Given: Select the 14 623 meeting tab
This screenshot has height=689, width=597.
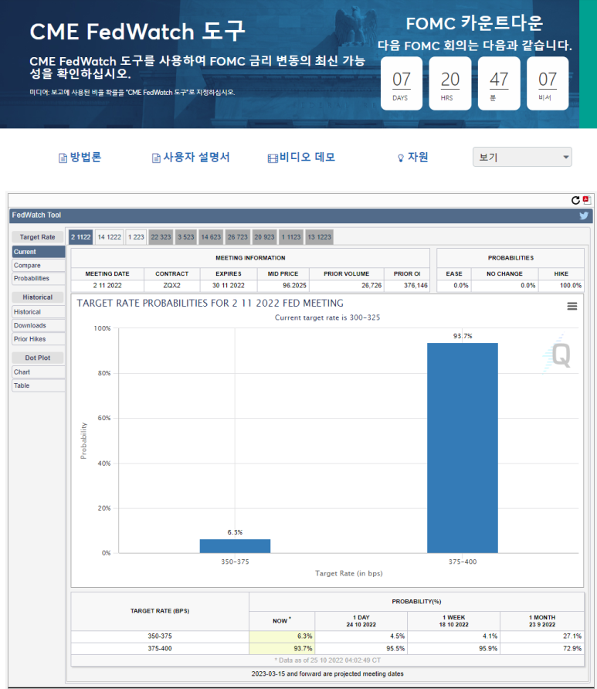Looking at the screenshot, I should tap(211, 237).
